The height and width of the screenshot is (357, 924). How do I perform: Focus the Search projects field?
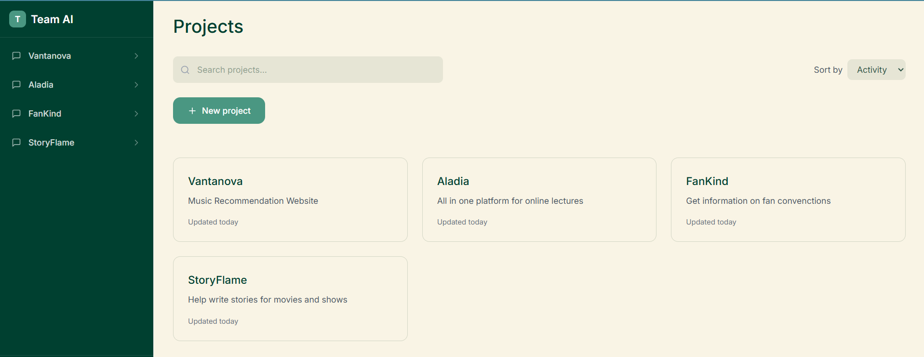308,70
